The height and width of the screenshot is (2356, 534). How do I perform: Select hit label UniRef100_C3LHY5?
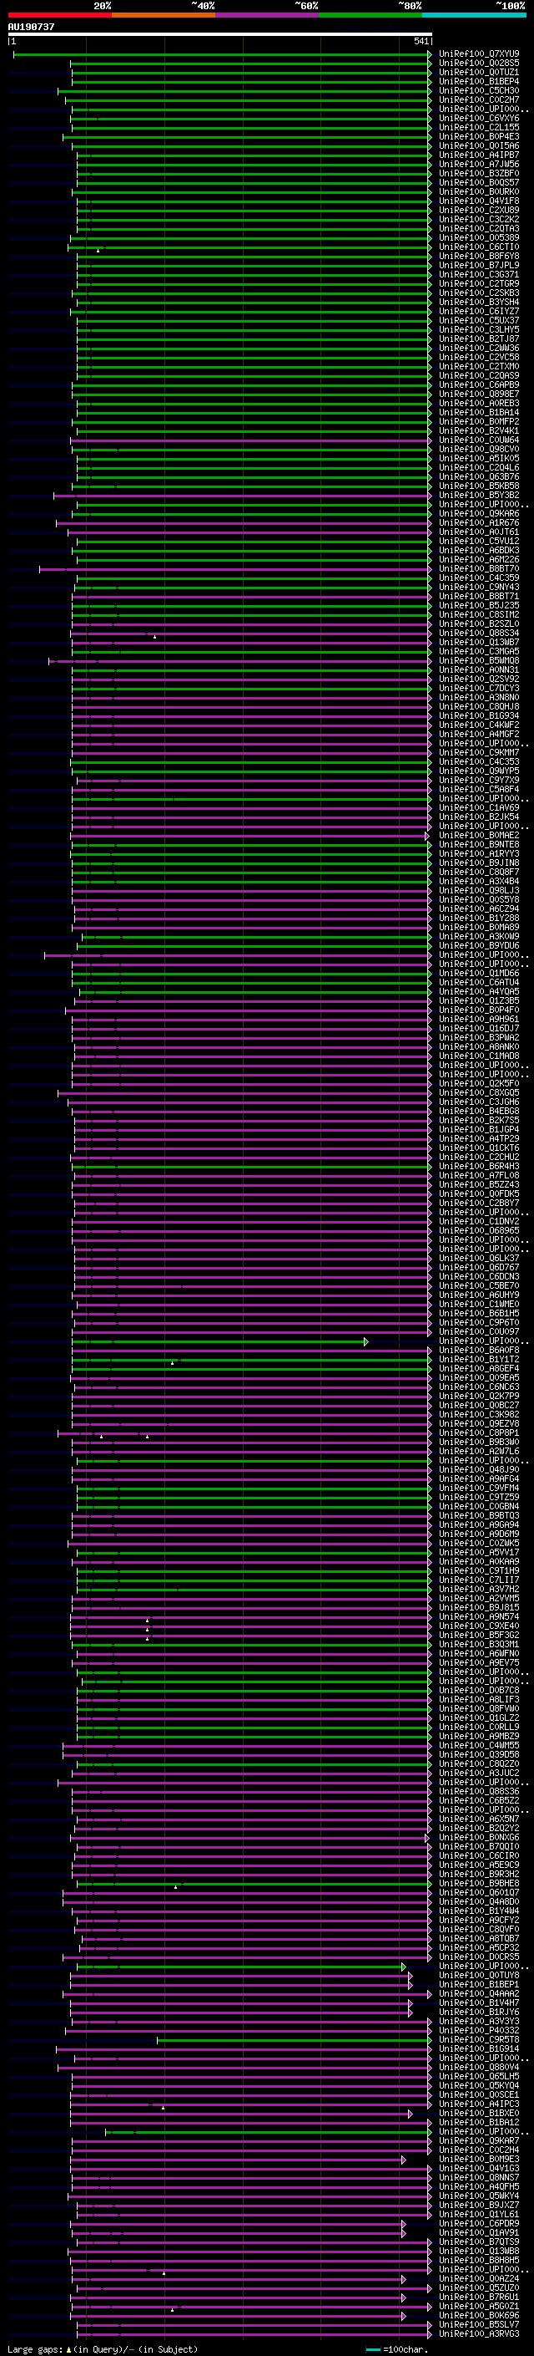[x=479, y=330]
